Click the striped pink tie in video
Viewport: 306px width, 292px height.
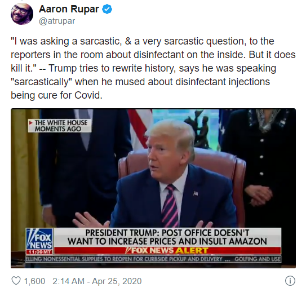click(x=170, y=206)
